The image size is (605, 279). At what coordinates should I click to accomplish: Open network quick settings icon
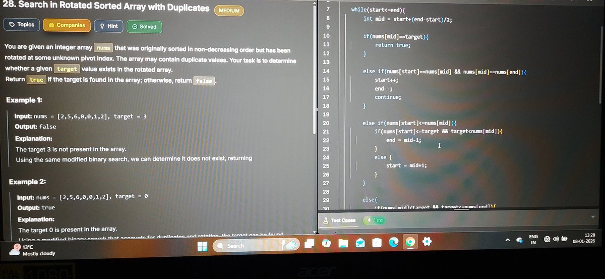click(547, 240)
